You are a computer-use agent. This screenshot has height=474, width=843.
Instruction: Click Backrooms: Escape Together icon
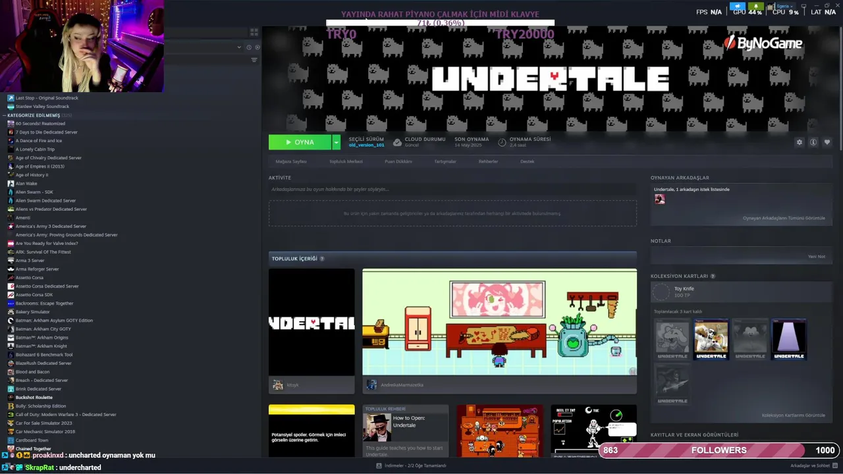click(x=11, y=303)
